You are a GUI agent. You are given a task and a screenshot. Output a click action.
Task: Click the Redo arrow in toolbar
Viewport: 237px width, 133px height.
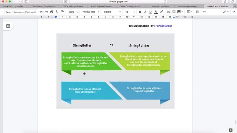(x=46, y=12)
